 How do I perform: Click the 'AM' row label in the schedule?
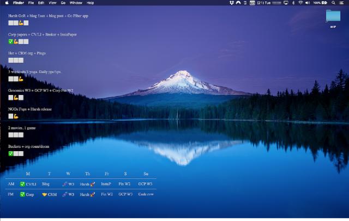[x=11, y=184]
